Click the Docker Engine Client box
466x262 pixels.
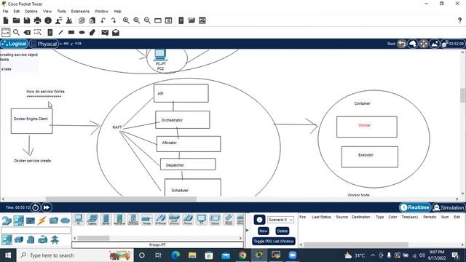pos(32,121)
